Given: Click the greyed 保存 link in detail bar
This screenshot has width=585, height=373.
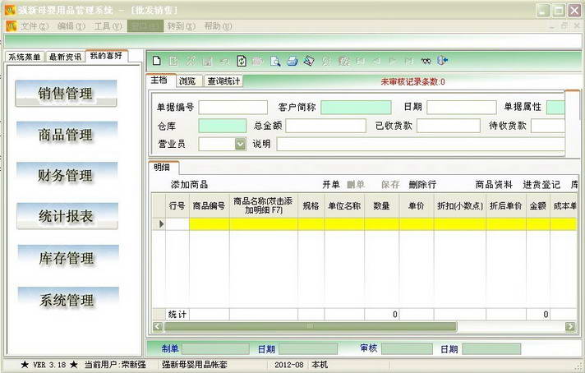Looking at the screenshot, I should point(390,184).
